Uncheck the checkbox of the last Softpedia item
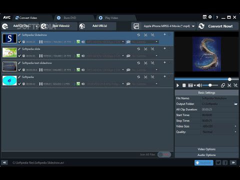The width and height of the screenshot is (240, 180). tap(19, 84)
